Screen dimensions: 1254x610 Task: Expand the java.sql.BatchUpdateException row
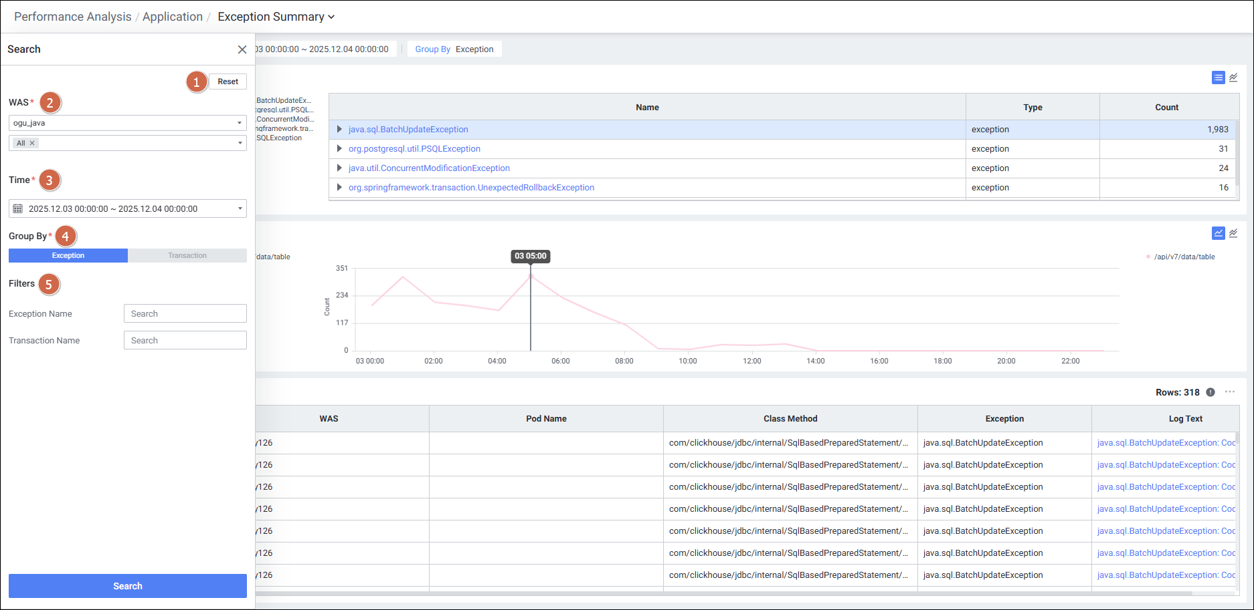[339, 130]
